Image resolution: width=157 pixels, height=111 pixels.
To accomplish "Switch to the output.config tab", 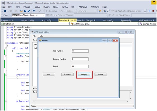I will 28,20.
